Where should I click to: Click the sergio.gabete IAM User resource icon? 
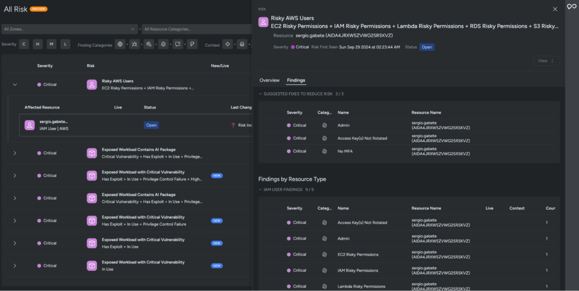click(x=30, y=125)
